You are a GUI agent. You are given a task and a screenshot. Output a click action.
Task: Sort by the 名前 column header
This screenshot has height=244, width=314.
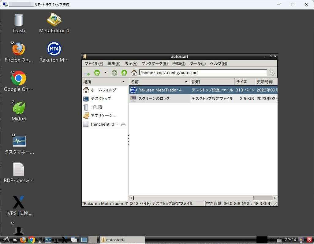point(159,82)
